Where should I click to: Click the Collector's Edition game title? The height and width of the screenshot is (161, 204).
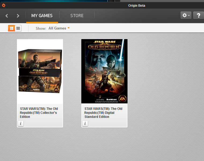click(39, 113)
